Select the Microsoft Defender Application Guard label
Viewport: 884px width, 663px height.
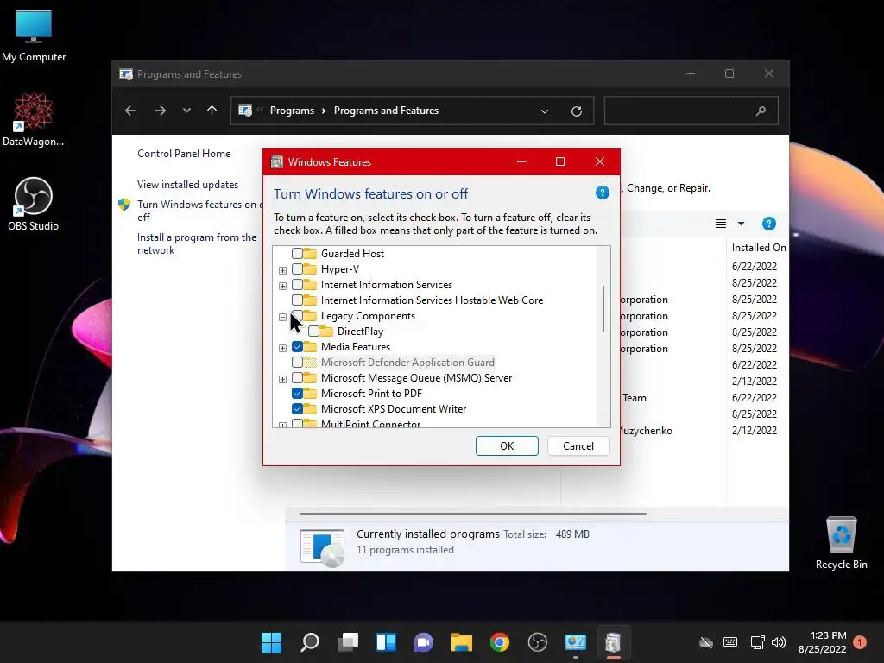[407, 363]
